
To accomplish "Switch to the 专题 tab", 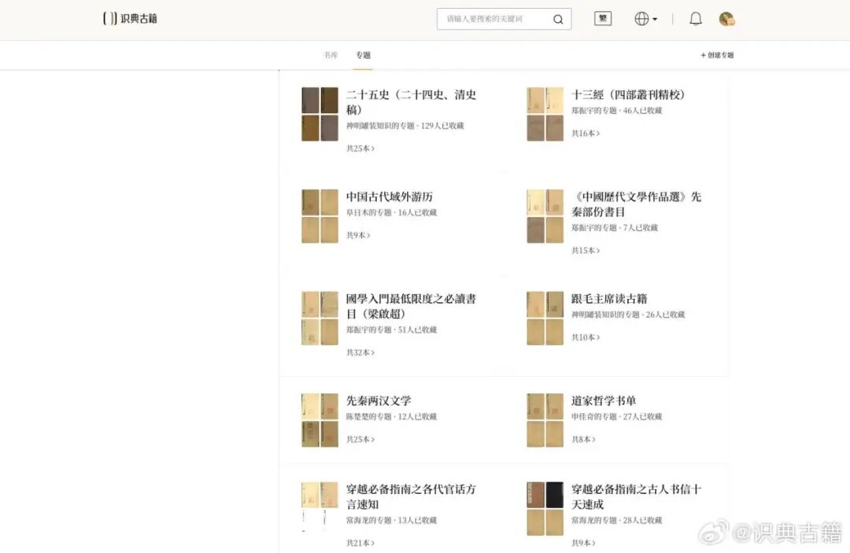I will point(363,55).
